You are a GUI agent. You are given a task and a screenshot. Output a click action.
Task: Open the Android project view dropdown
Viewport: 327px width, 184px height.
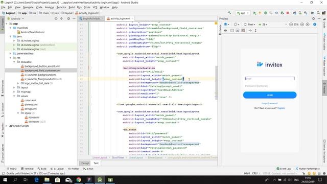(x=16, y=18)
